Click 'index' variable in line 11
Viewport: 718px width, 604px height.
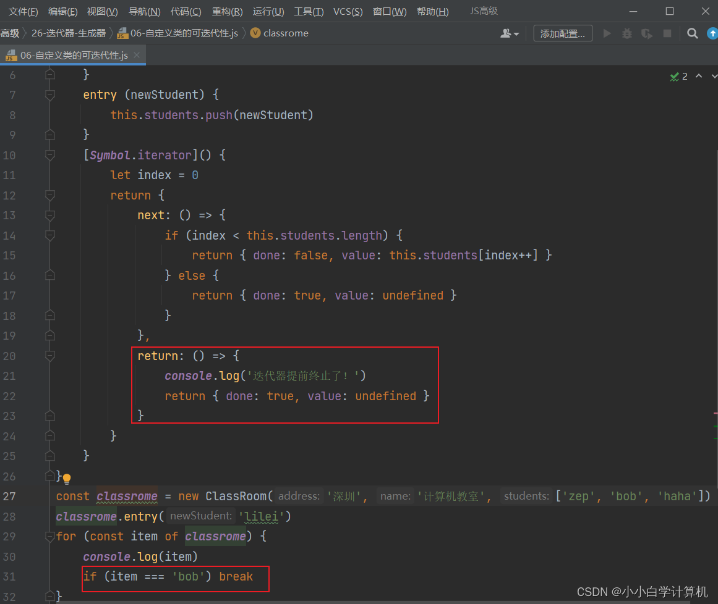155,175
